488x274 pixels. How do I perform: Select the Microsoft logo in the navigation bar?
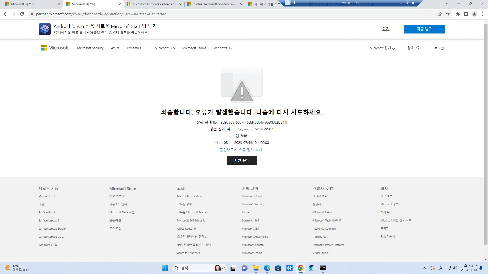[x=54, y=48]
